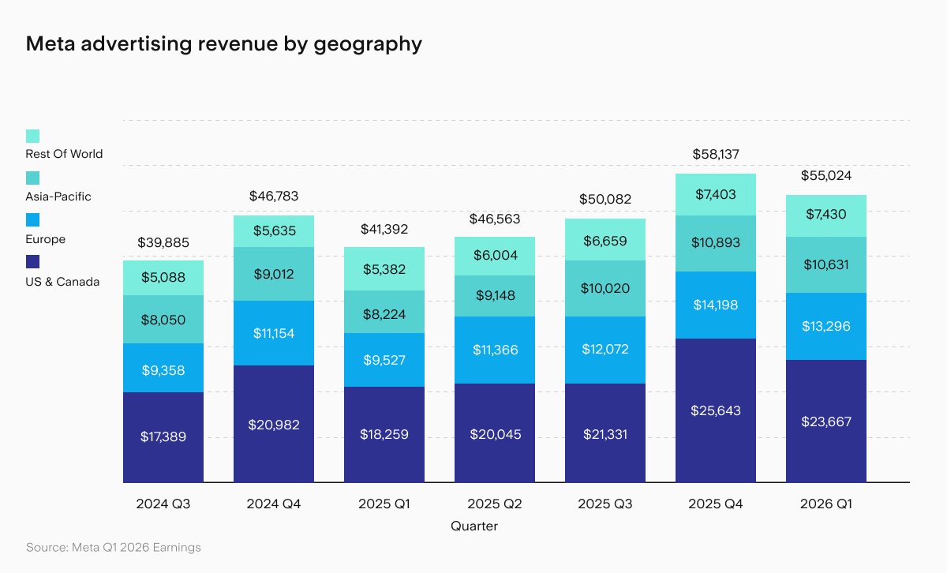This screenshot has height=573, width=947.
Task: Select the $10,893 Asia-Pacific bar segment
Action: click(716, 243)
